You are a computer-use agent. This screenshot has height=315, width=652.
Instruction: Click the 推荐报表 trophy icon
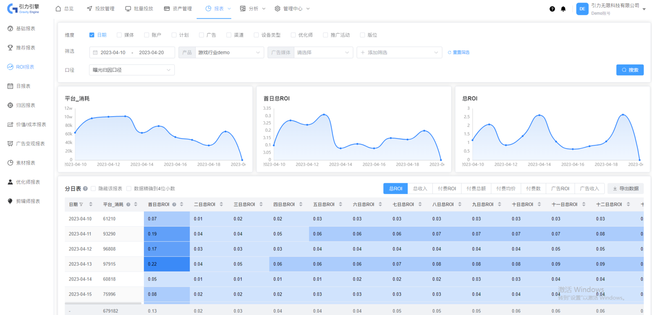coord(10,48)
